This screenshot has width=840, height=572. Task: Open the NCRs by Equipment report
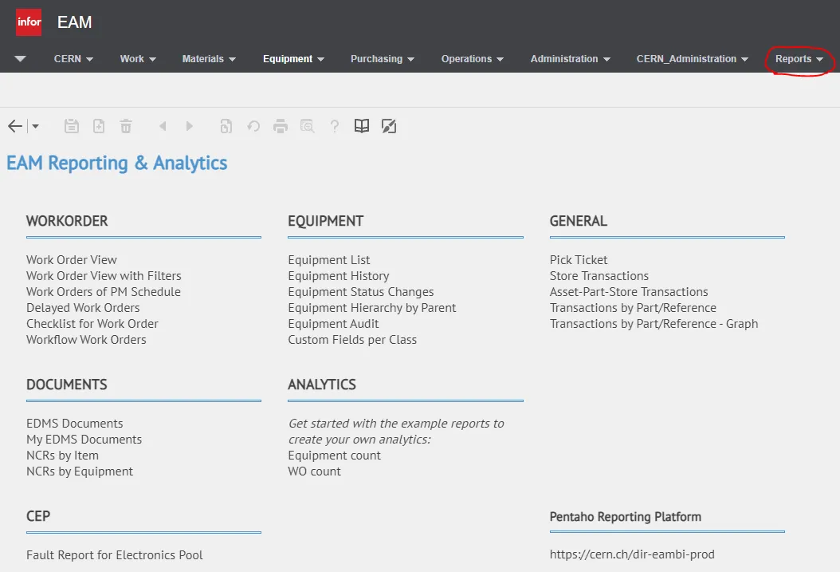click(x=79, y=471)
